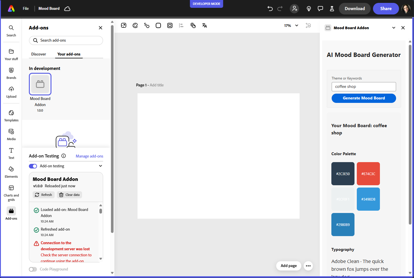
Task: Click the white page canvas
Action: pos(218,156)
